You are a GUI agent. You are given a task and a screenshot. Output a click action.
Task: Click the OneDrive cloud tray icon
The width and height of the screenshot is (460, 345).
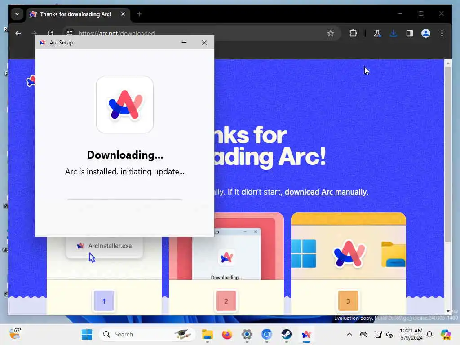point(364,334)
